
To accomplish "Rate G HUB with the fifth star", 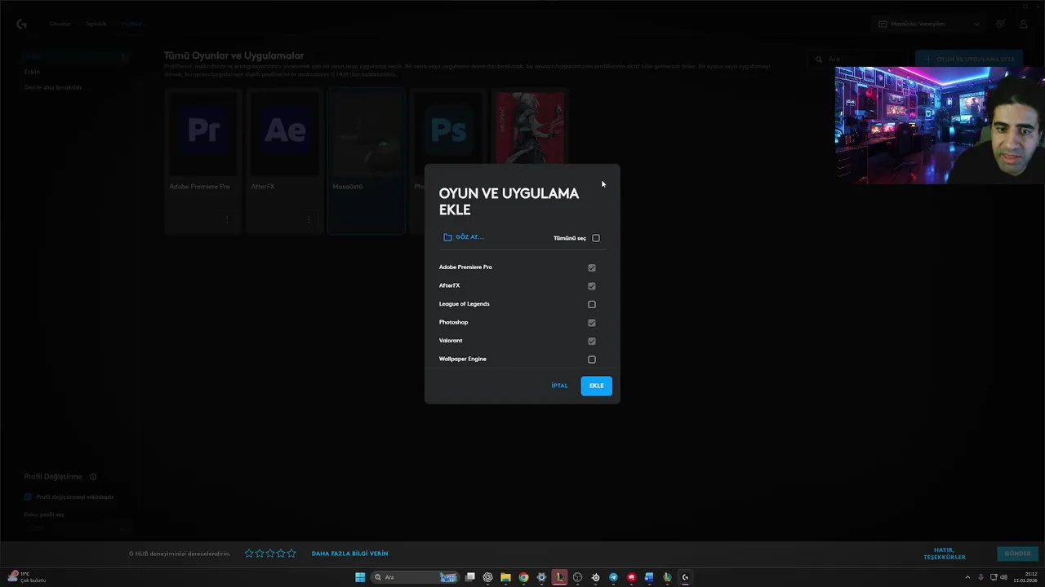I will 291,554.
